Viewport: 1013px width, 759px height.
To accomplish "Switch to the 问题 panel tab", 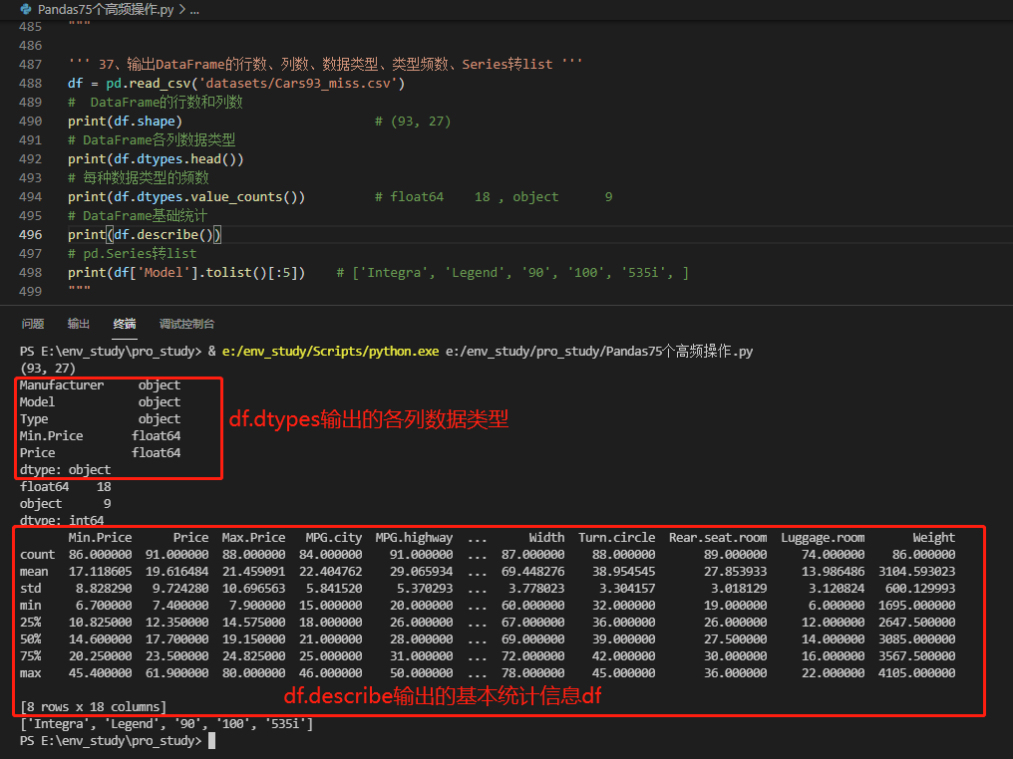I will pyautogui.click(x=33, y=324).
